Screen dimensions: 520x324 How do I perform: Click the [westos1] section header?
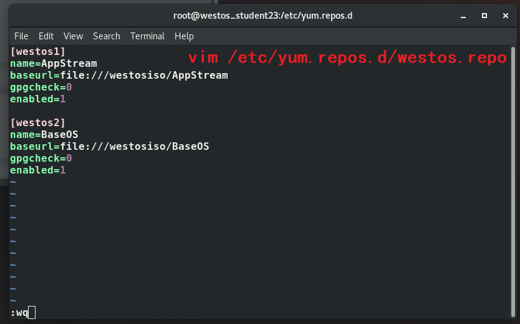click(38, 51)
